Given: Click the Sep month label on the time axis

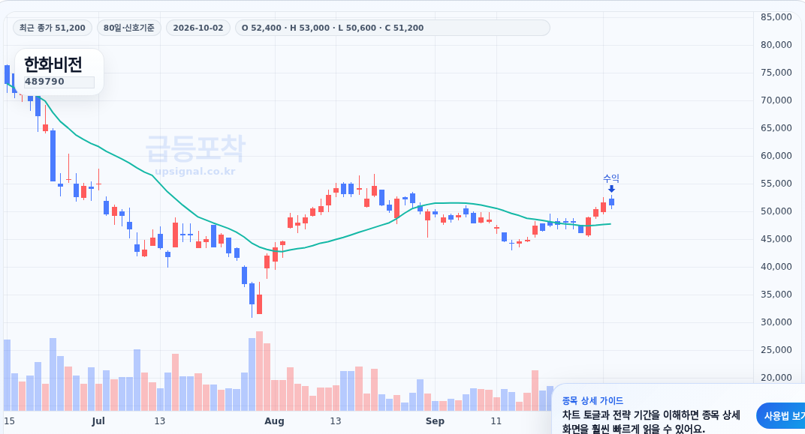Looking at the screenshot, I should click(435, 421).
